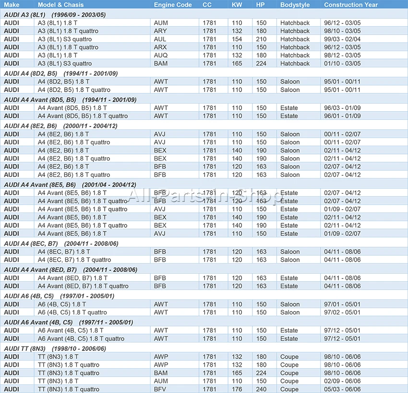Click group heading 'AUDI A6 (4B, C5)'
Screen dimensions: 408x393
[29, 296]
